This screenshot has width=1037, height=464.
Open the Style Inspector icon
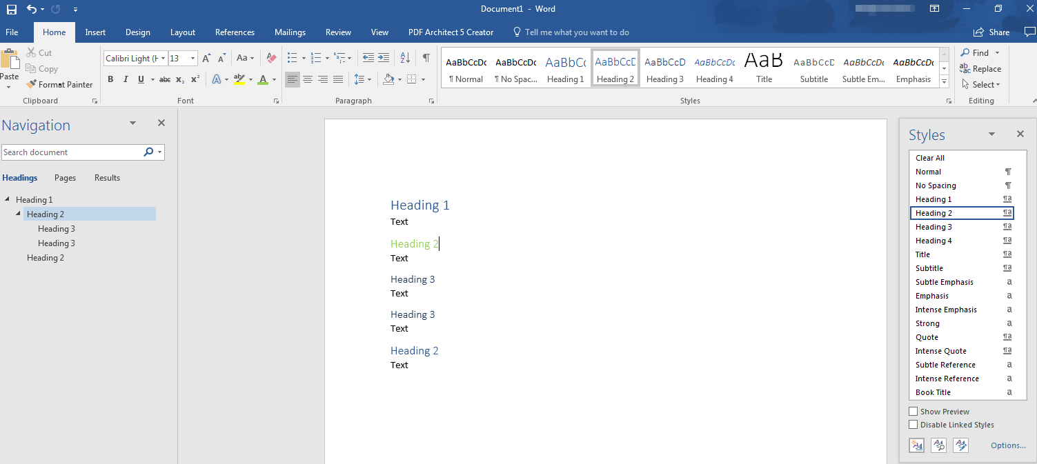(x=938, y=445)
